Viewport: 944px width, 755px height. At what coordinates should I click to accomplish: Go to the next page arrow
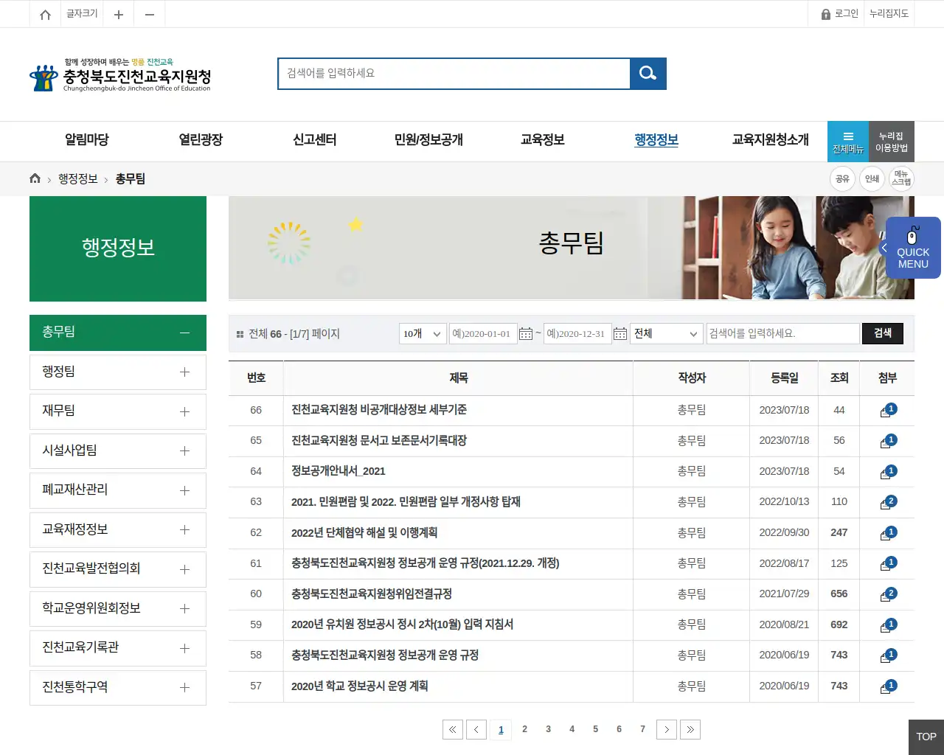tap(667, 729)
